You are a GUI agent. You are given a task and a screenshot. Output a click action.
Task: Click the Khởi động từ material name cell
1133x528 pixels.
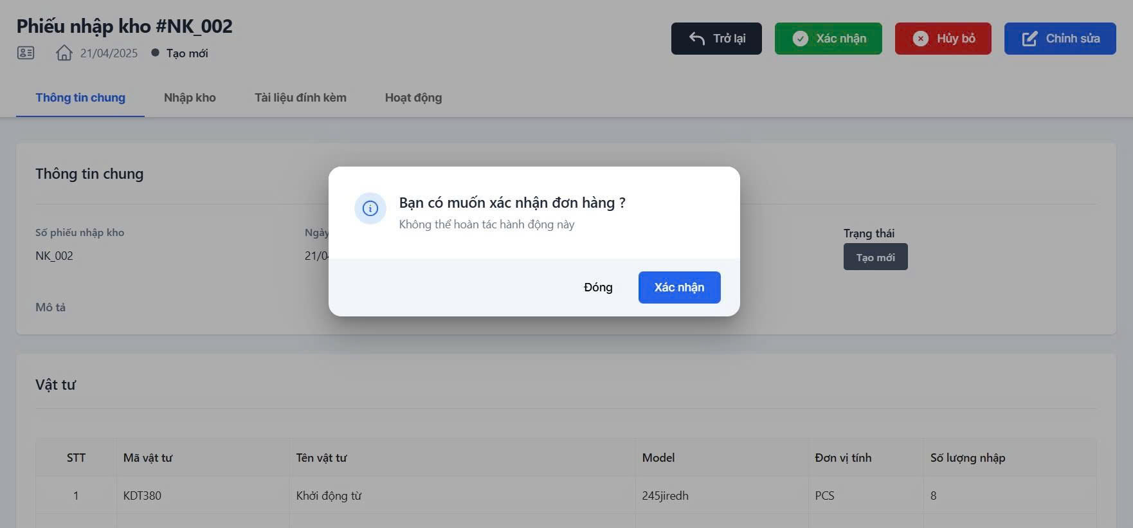(x=329, y=496)
